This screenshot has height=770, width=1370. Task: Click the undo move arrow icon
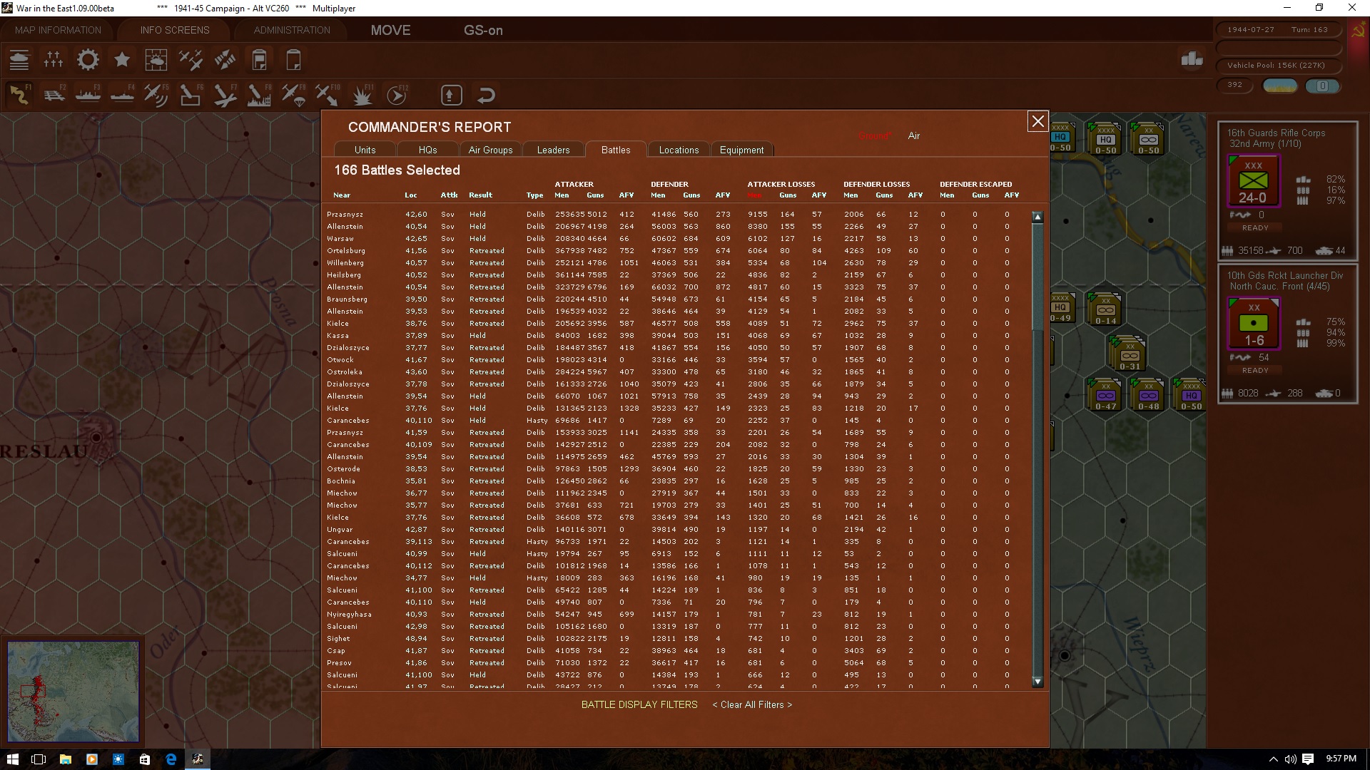[486, 95]
